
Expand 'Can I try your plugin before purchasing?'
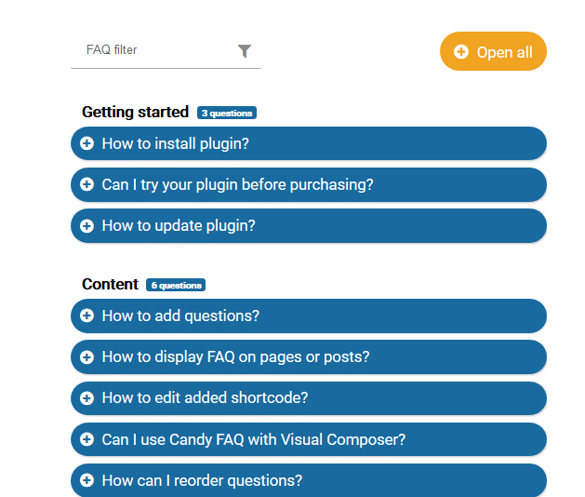coord(309,185)
